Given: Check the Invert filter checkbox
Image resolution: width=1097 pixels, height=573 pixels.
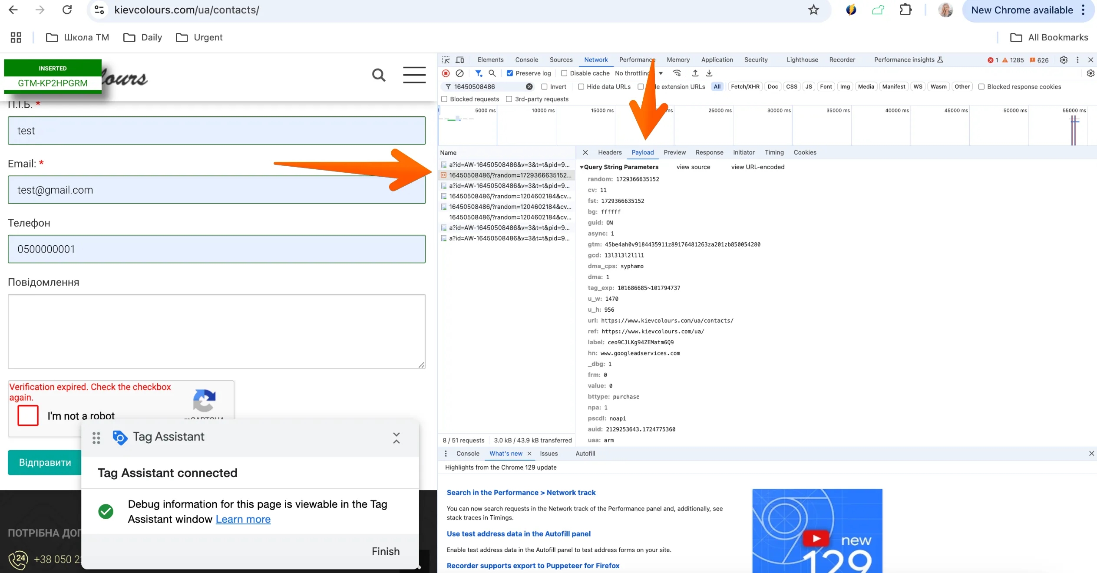Looking at the screenshot, I should (x=544, y=87).
